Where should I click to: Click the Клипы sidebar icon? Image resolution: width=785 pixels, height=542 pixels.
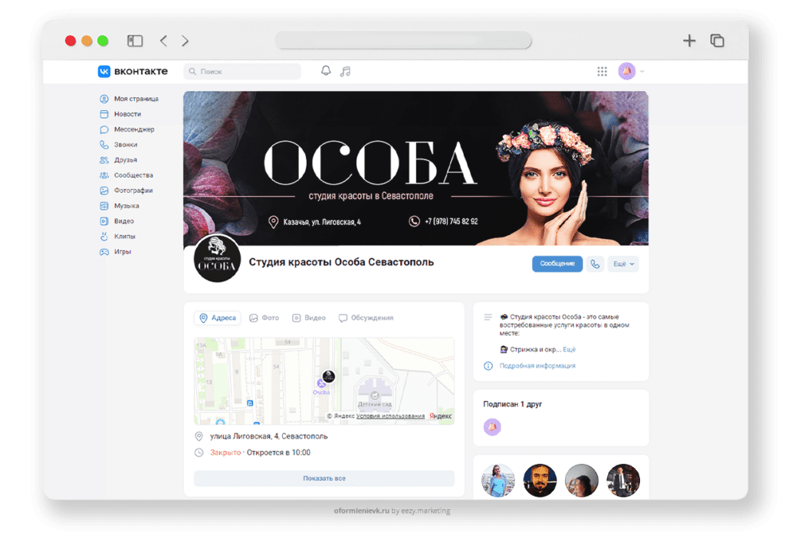click(x=104, y=237)
